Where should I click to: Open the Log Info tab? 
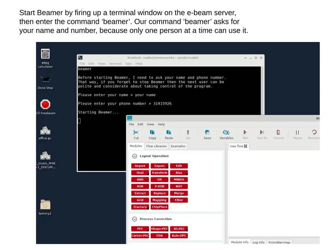click(258, 242)
